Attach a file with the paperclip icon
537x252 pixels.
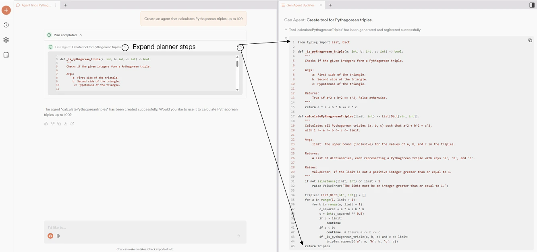point(58,236)
